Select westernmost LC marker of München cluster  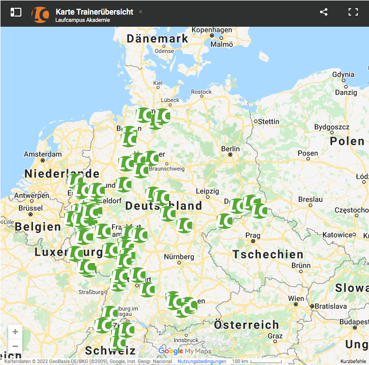click(173, 301)
